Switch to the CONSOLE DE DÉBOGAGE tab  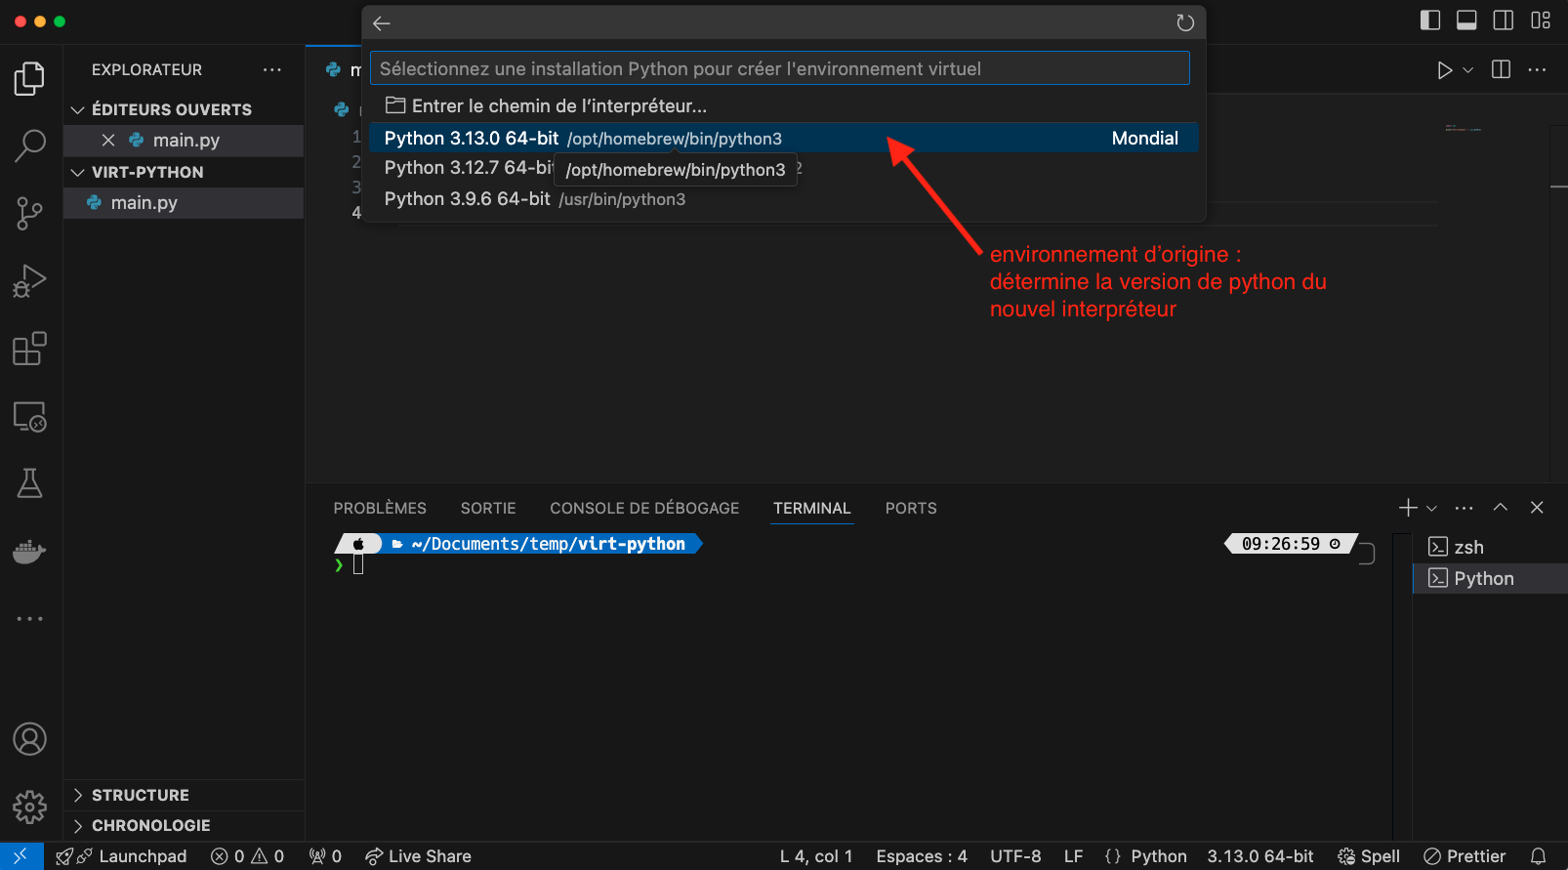coord(644,508)
